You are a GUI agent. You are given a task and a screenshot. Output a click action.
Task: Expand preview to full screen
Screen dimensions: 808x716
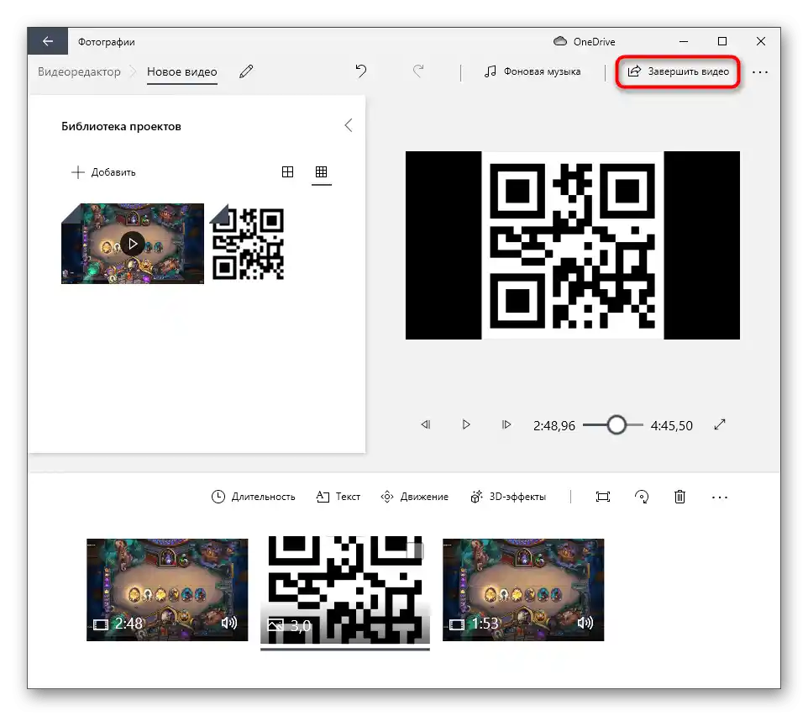[720, 424]
